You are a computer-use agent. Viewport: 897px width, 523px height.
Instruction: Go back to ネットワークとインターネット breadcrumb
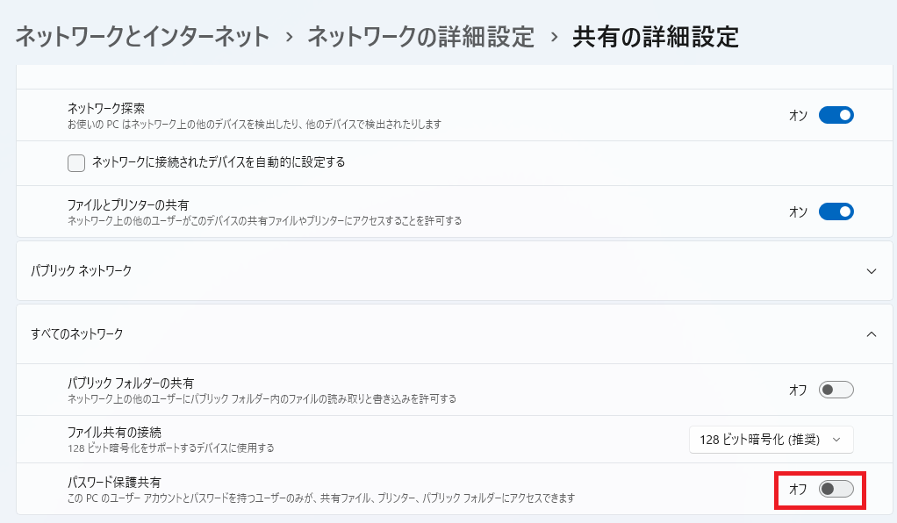click(142, 37)
